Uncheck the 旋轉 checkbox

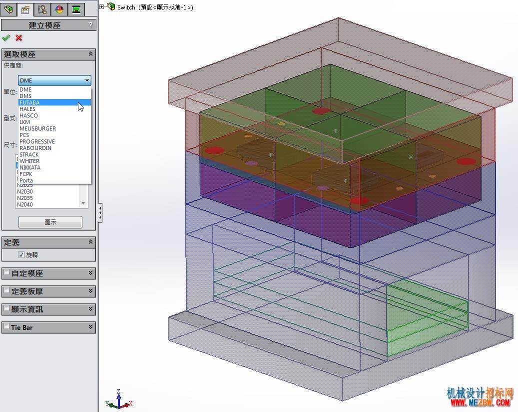tap(21, 254)
